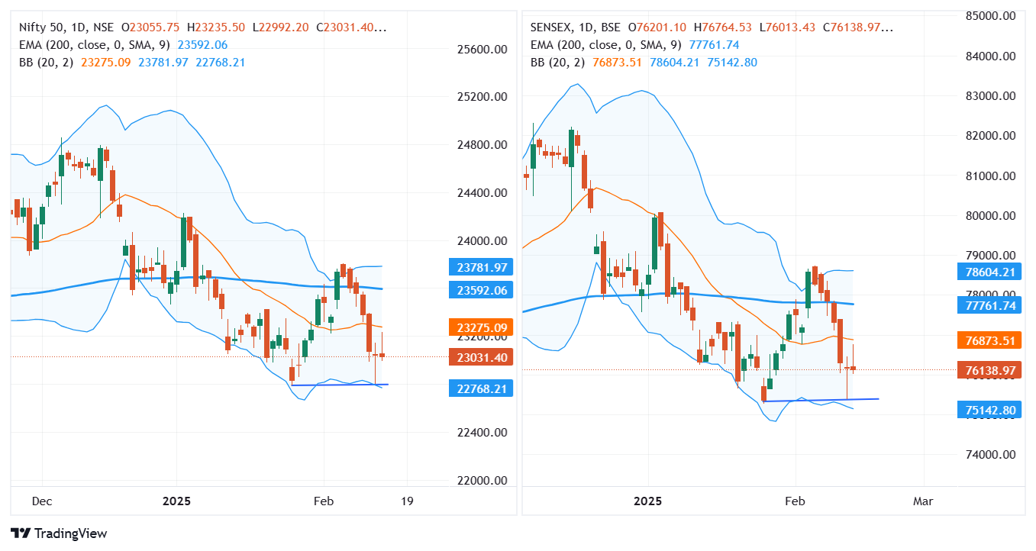Click Nifty close value C23031.40 in legend

(351, 27)
